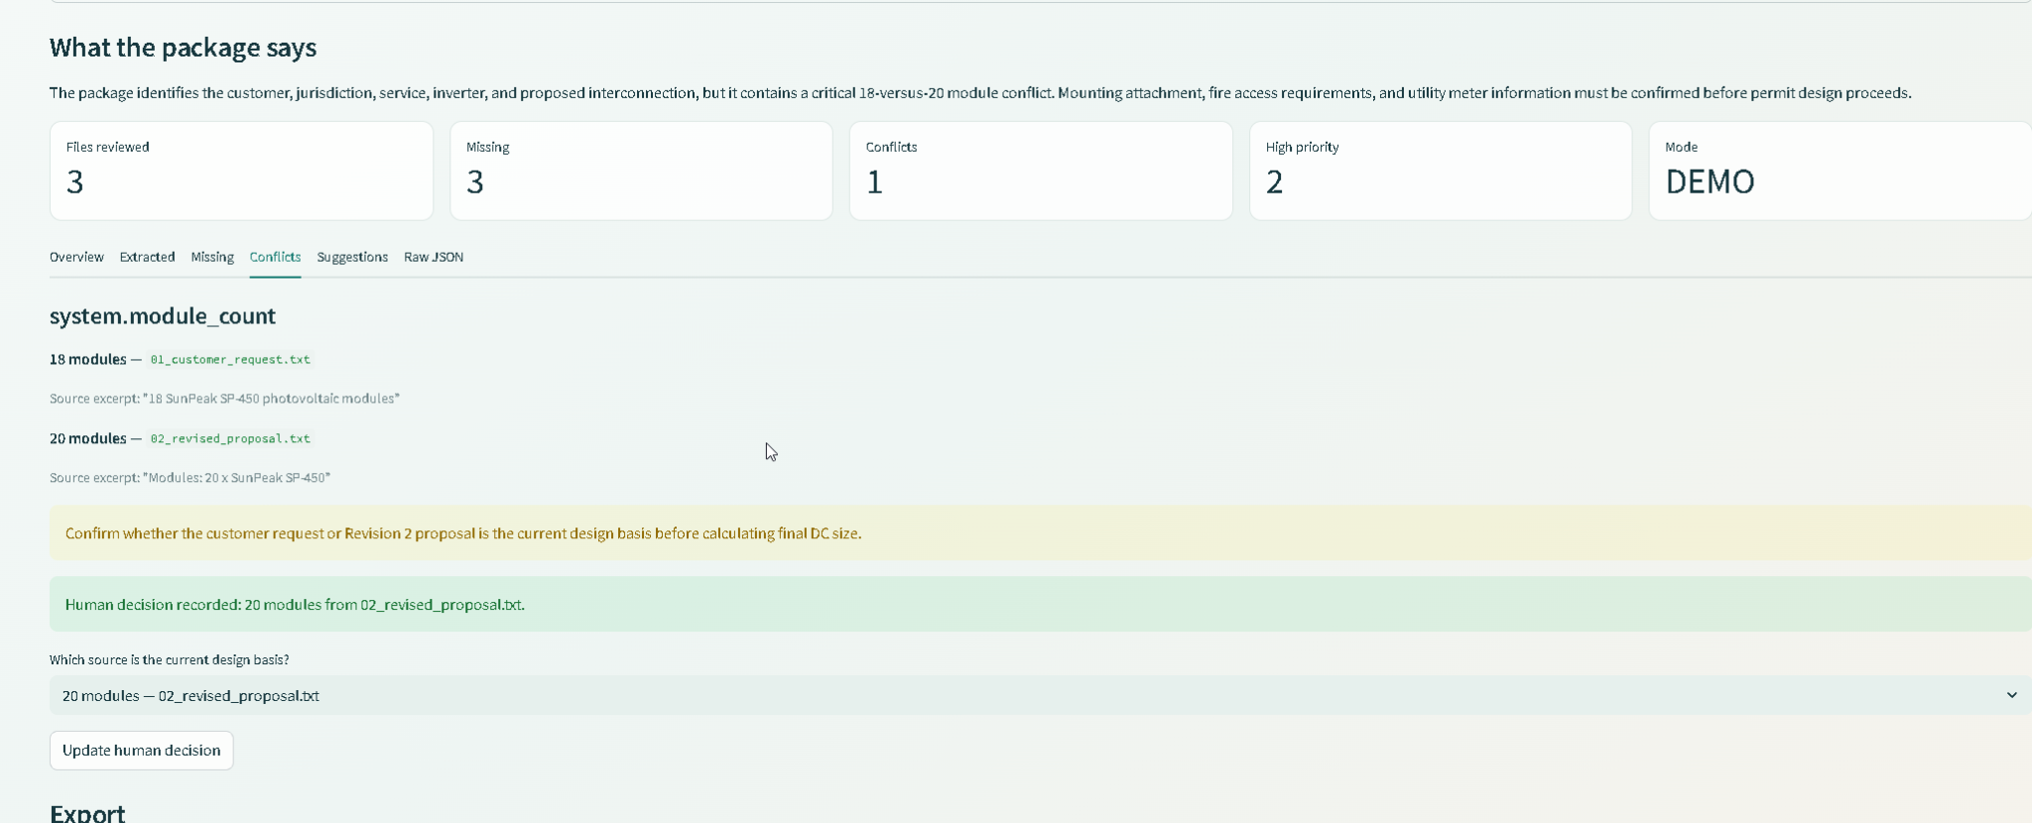Click the dropdown chevron arrow icon
The image size is (2032, 823).
2011,695
